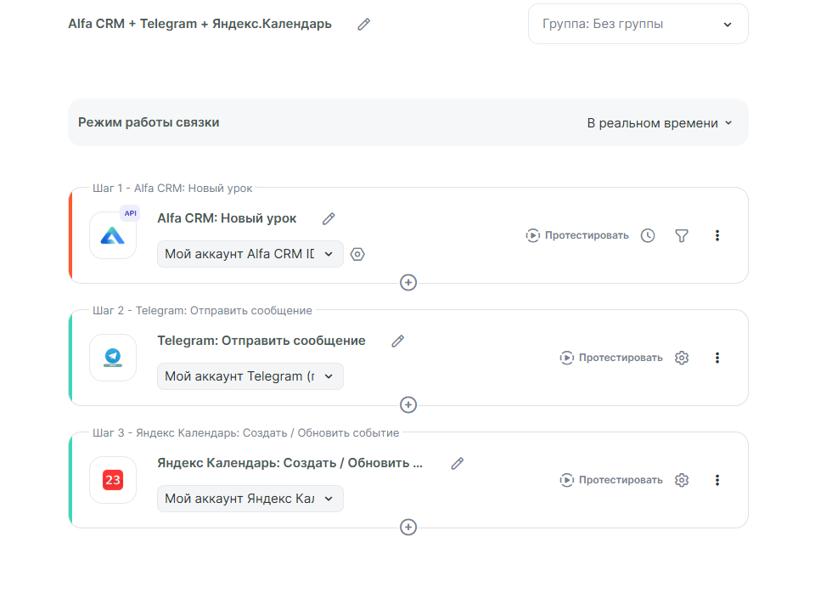This screenshot has width=815, height=604.
Task: Click pencil icon beside the integration title
Action: 364,25
